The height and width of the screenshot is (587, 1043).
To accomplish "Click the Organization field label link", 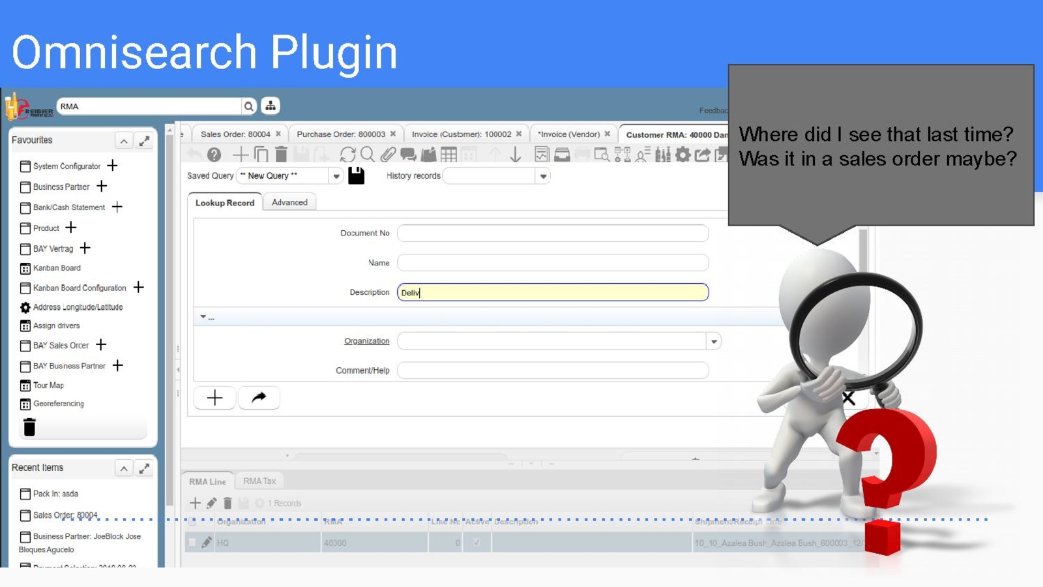I will (x=366, y=341).
